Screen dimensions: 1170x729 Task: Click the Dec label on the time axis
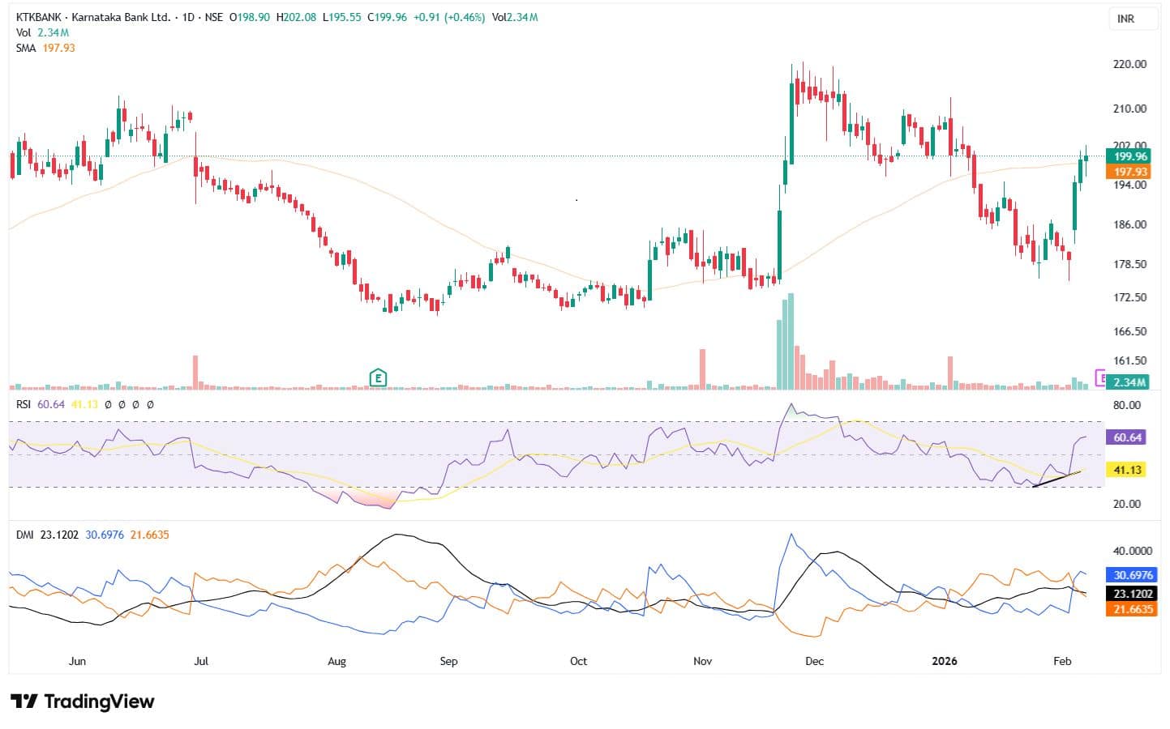point(814,661)
